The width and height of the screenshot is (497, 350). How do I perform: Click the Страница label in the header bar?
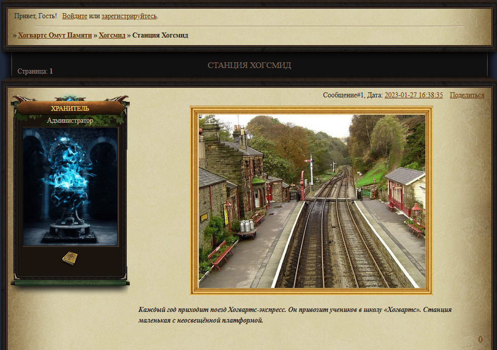coord(32,71)
